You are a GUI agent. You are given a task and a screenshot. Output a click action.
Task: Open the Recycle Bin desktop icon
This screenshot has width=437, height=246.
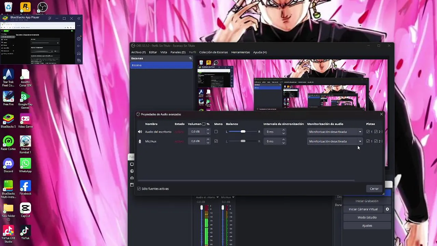[8, 7]
